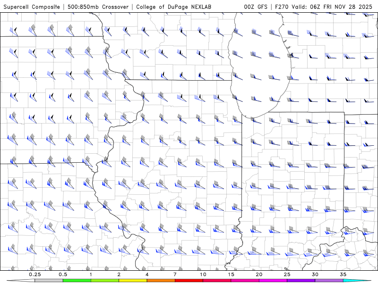Screen dimensions: 378x283
Task: Select the green 0.5–1 color bar segment
Action: click(77, 281)
